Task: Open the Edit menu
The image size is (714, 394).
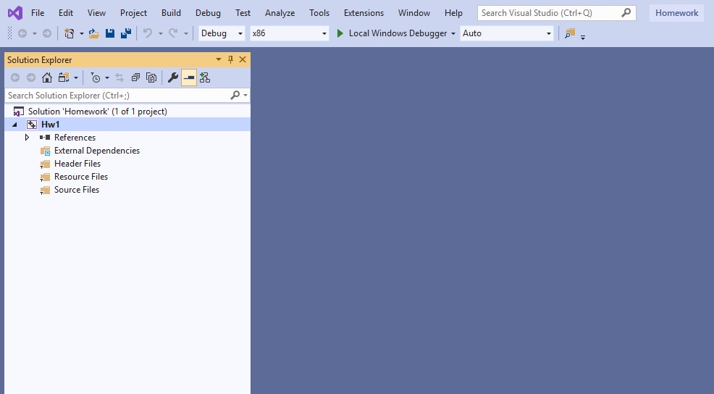Action: click(66, 13)
